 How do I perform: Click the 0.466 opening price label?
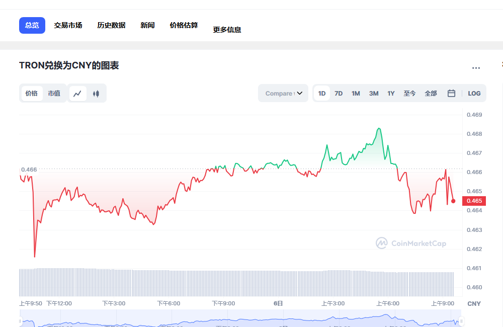pyautogui.click(x=29, y=170)
